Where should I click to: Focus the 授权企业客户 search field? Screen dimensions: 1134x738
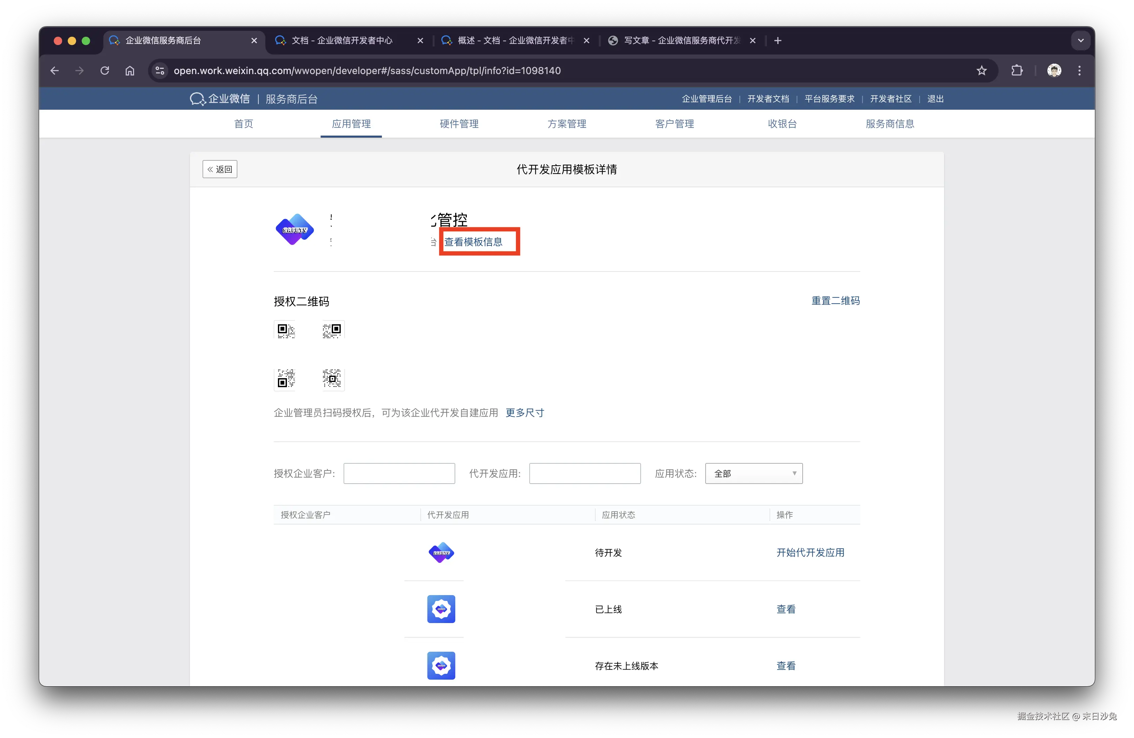click(x=399, y=473)
